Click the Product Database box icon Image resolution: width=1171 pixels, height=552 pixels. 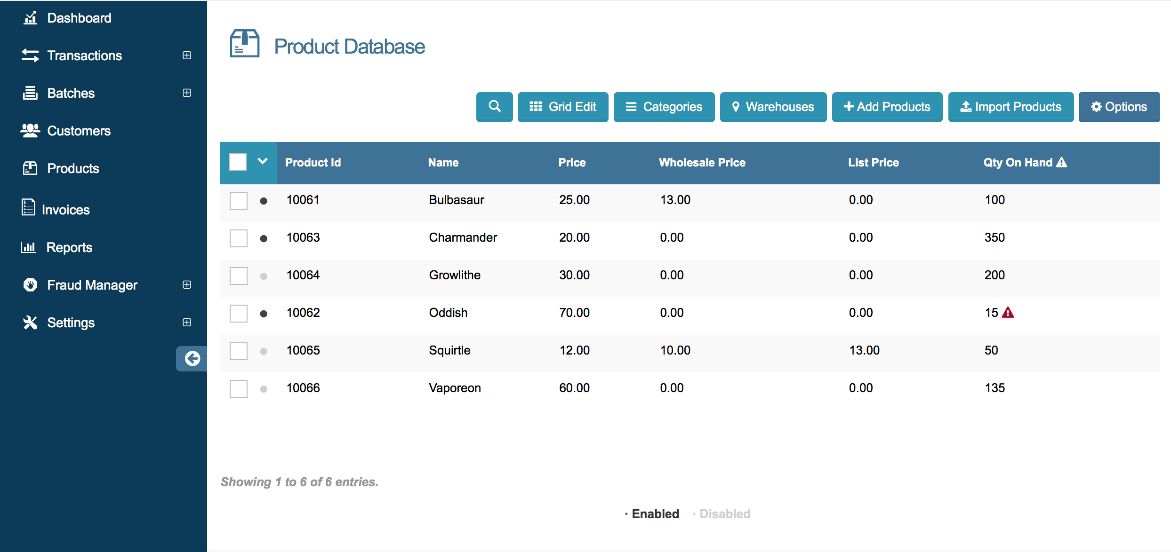[244, 44]
